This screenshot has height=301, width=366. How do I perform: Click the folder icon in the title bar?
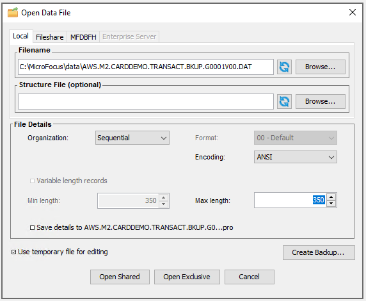13,12
